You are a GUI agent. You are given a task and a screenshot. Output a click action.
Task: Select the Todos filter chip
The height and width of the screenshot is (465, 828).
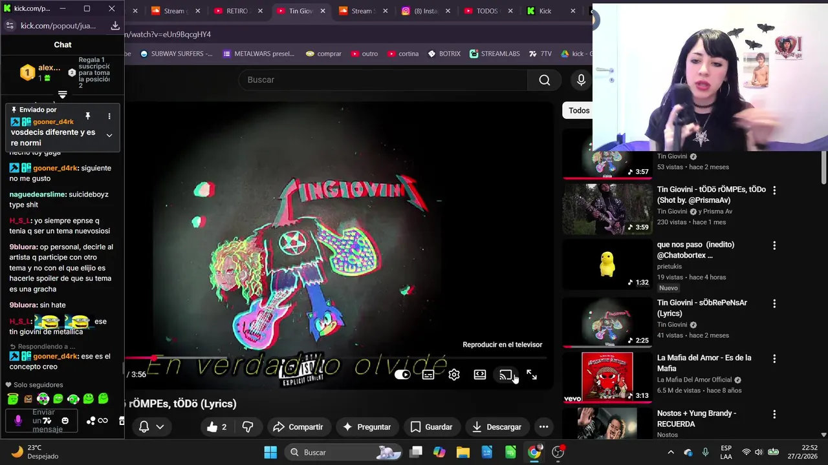coord(579,110)
